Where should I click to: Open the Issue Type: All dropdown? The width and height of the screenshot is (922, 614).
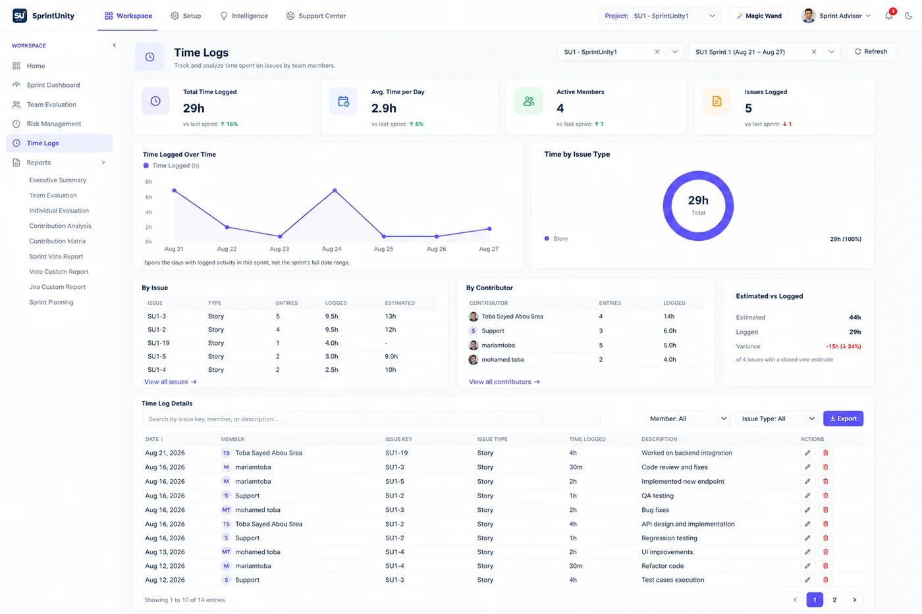(778, 419)
